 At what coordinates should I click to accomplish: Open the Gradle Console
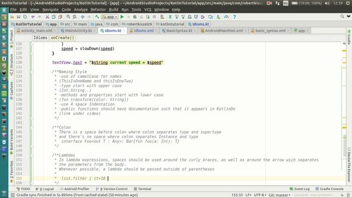pyautogui.click(x=329, y=189)
